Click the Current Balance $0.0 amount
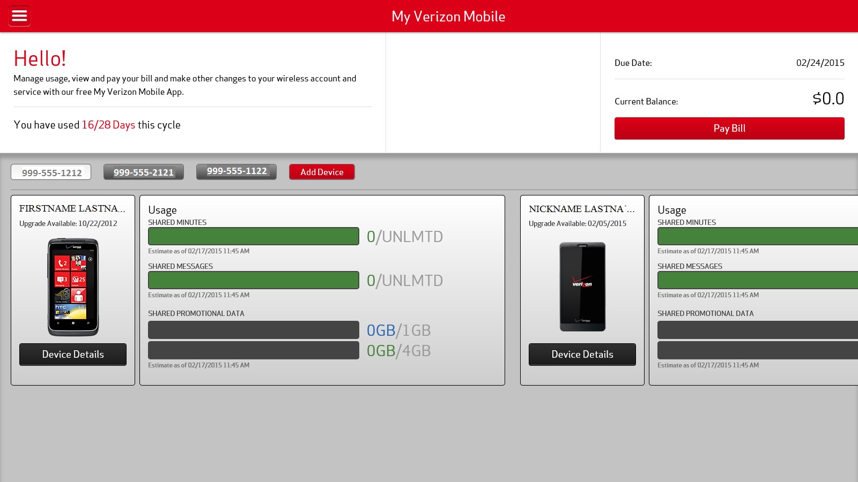 coord(828,99)
